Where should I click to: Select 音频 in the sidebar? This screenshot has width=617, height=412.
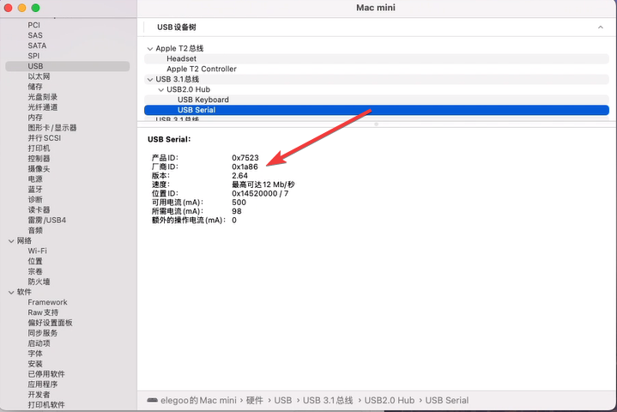point(35,230)
